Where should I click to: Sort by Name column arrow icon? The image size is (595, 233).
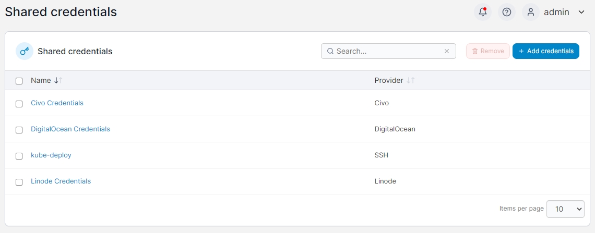point(58,80)
